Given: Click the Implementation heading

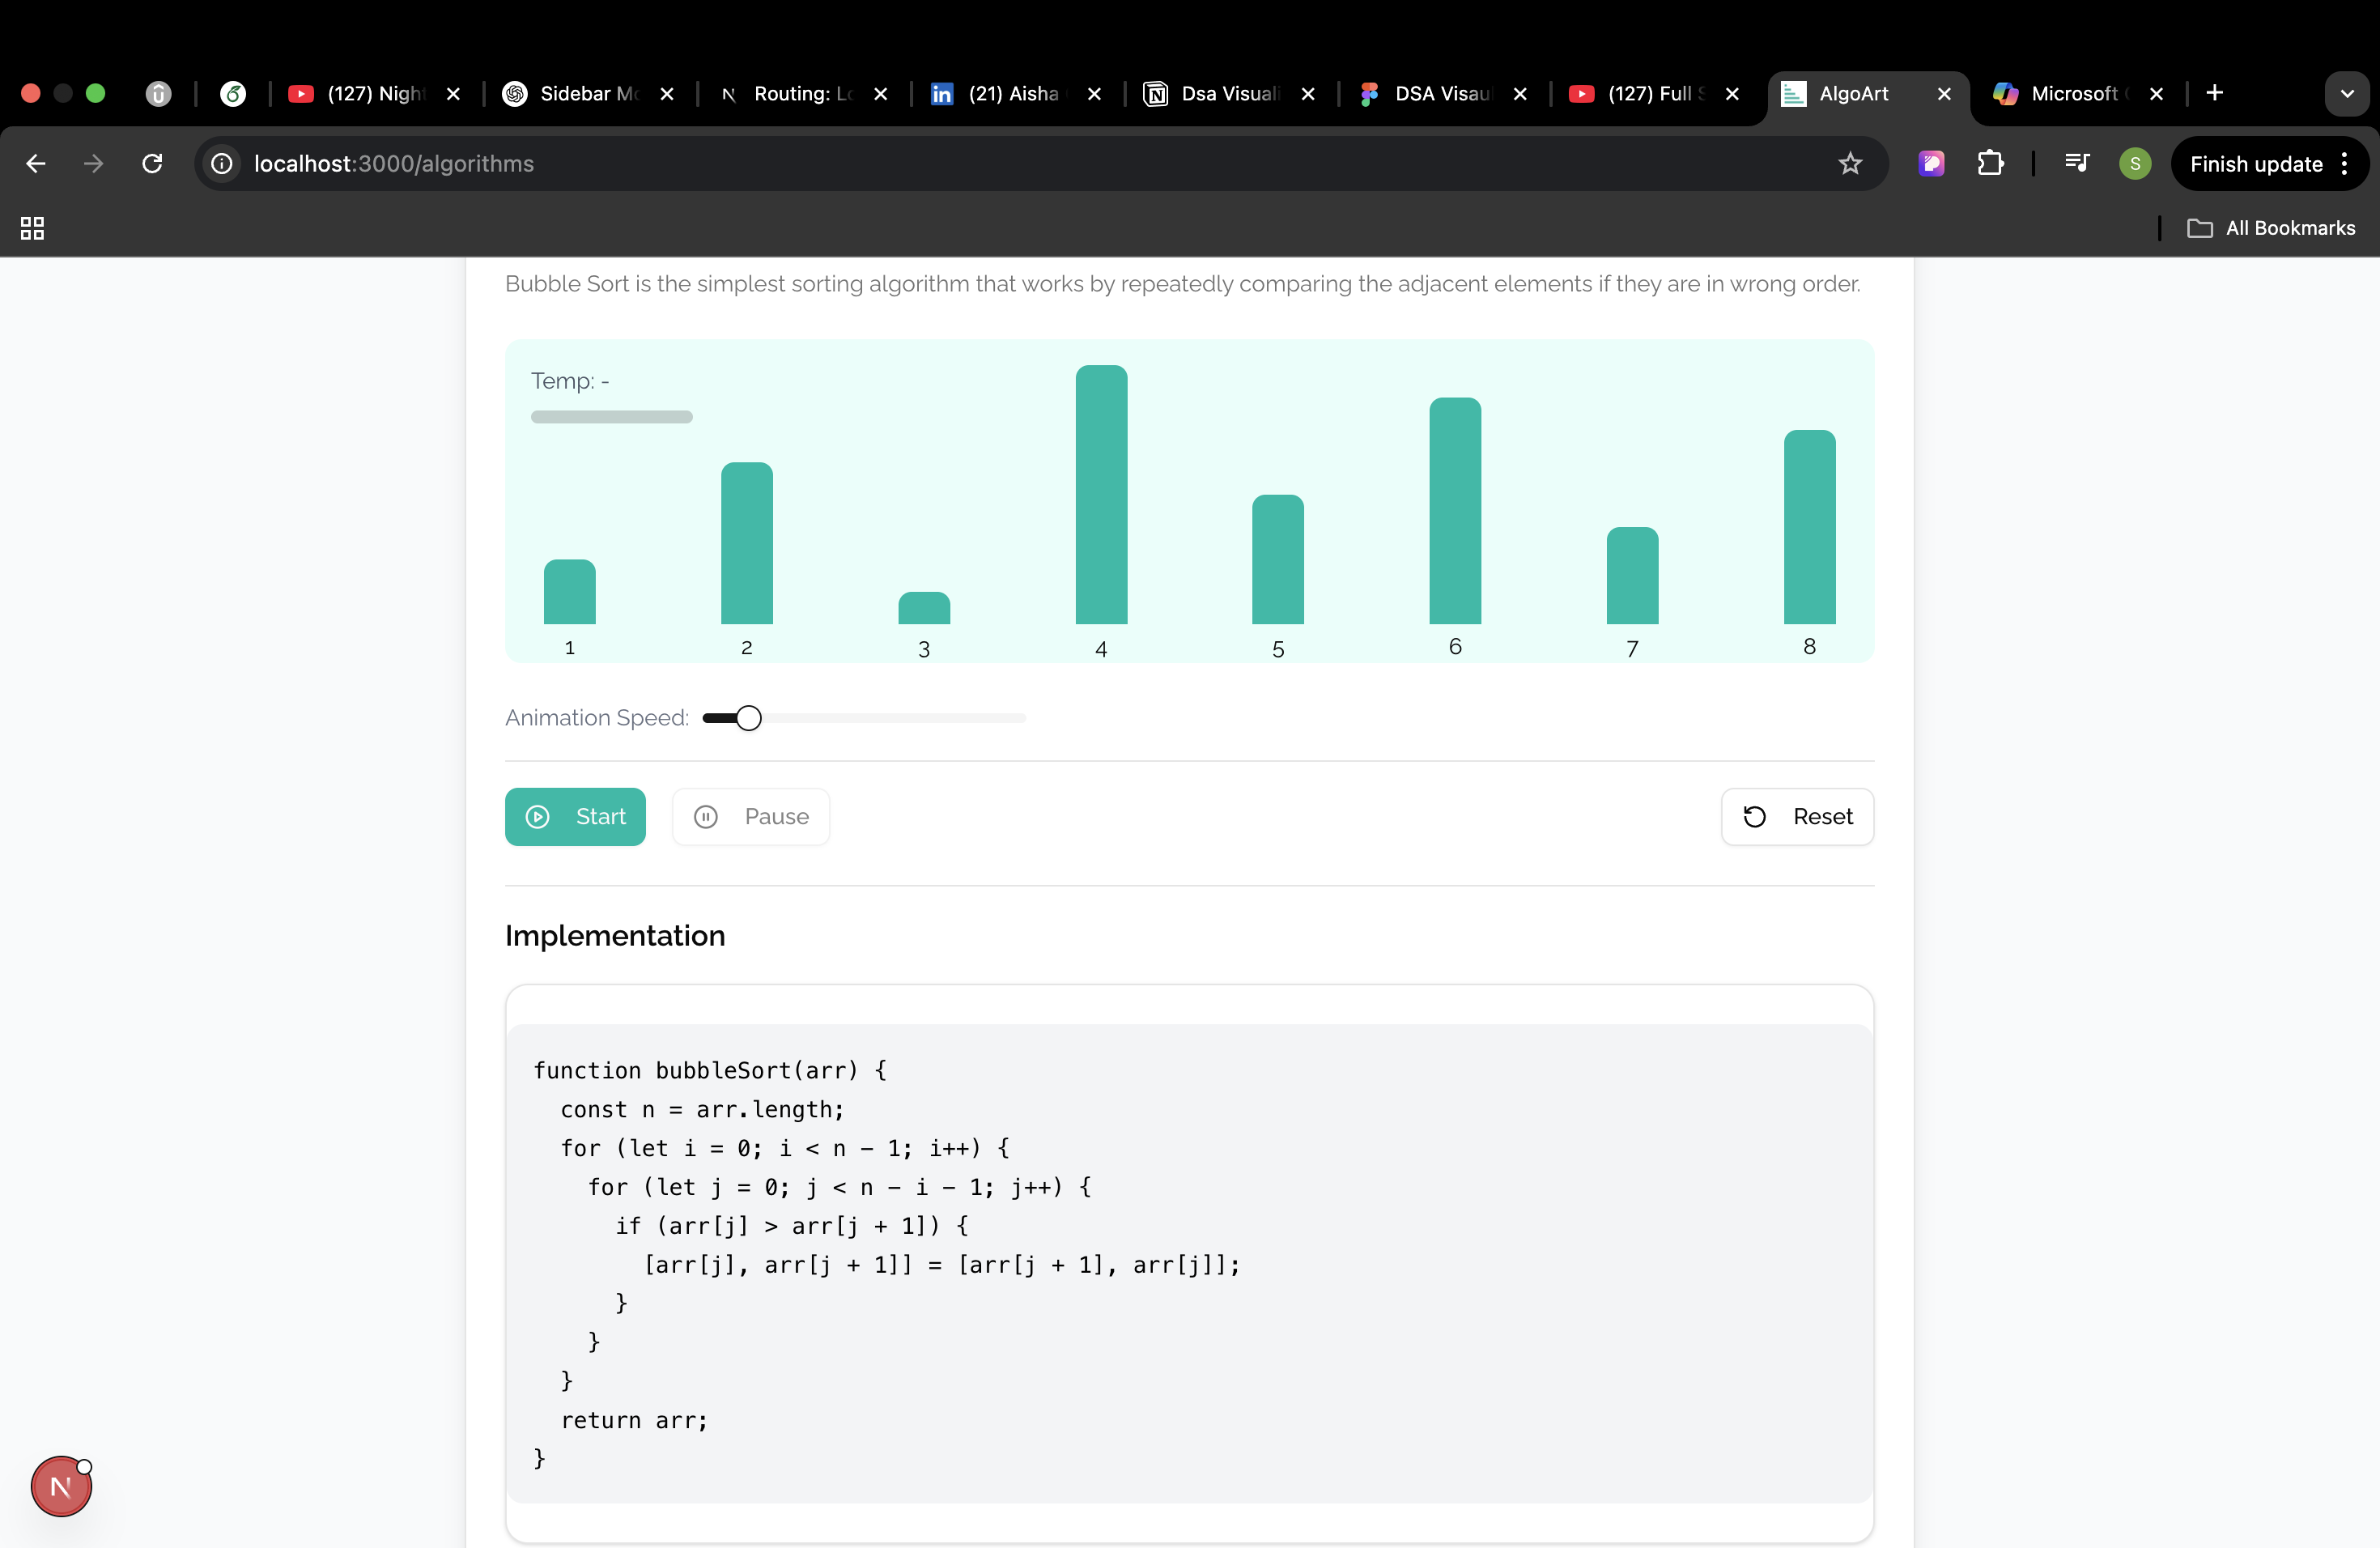Looking at the screenshot, I should pos(615,936).
